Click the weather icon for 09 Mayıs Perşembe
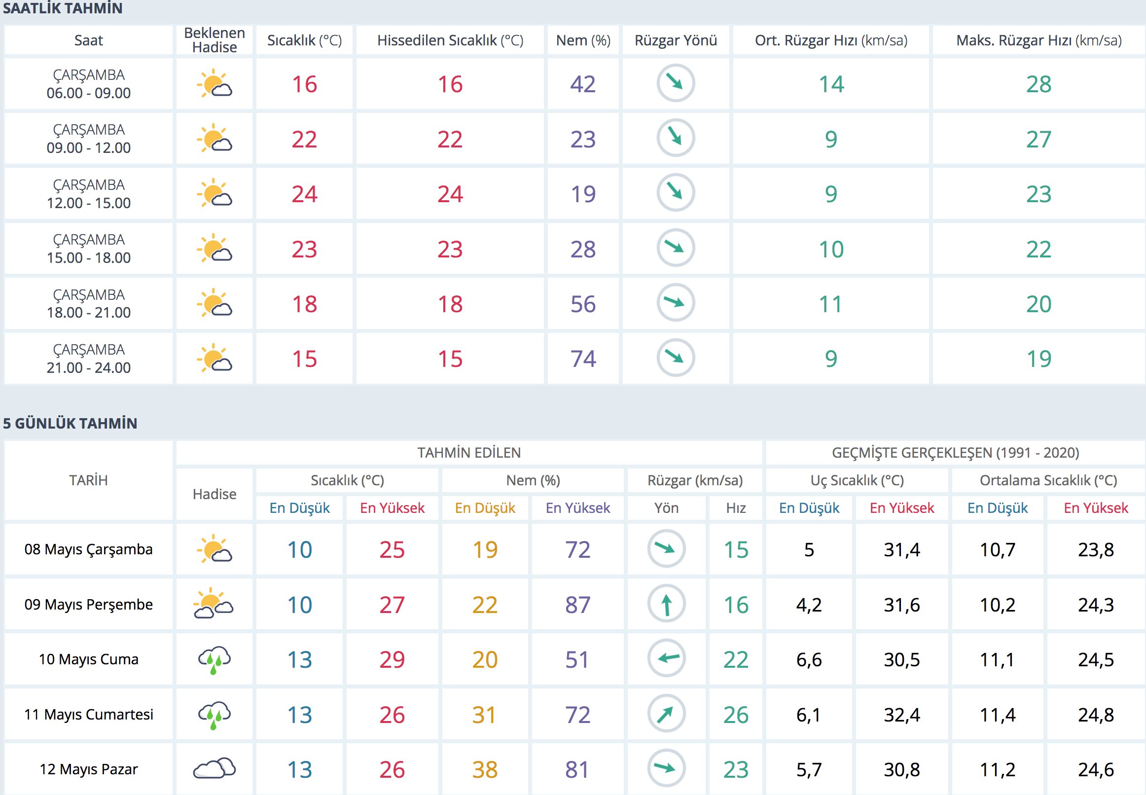The height and width of the screenshot is (795, 1146). pyautogui.click(x=214, y=604)
